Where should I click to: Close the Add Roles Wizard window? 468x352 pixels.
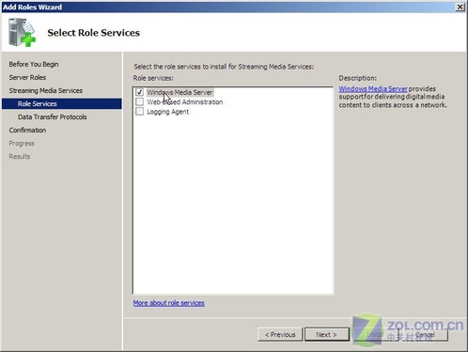point(460,7)
